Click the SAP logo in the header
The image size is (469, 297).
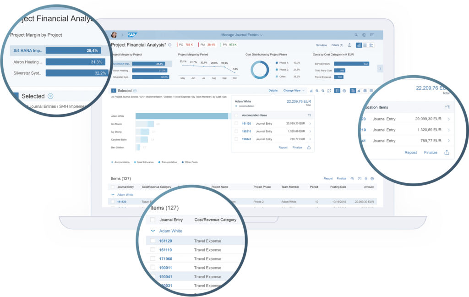click(132, 35)
